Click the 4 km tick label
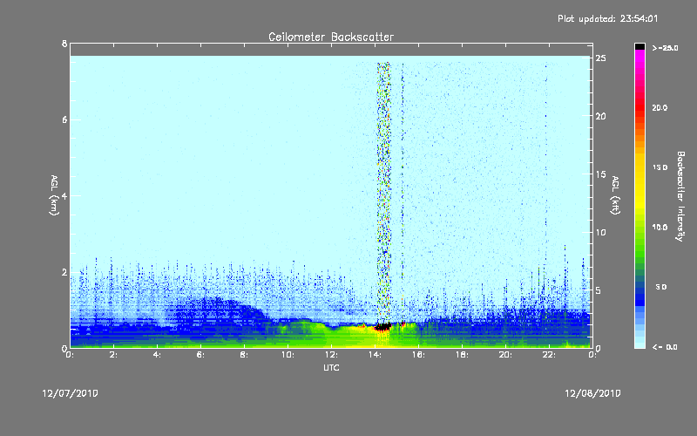Image resolution: width=697 pixels, height=436 pixels. [64, 195]
